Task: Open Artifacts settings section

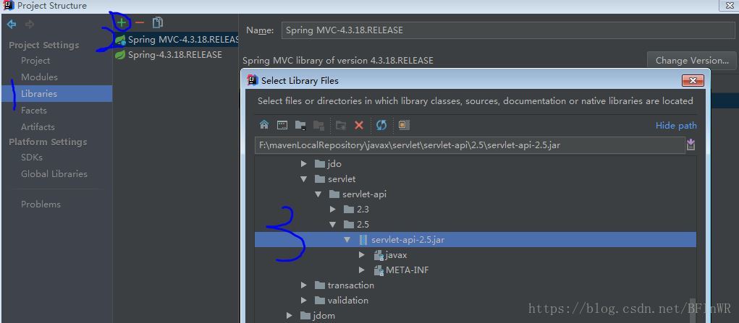Action: pos(38,126)
